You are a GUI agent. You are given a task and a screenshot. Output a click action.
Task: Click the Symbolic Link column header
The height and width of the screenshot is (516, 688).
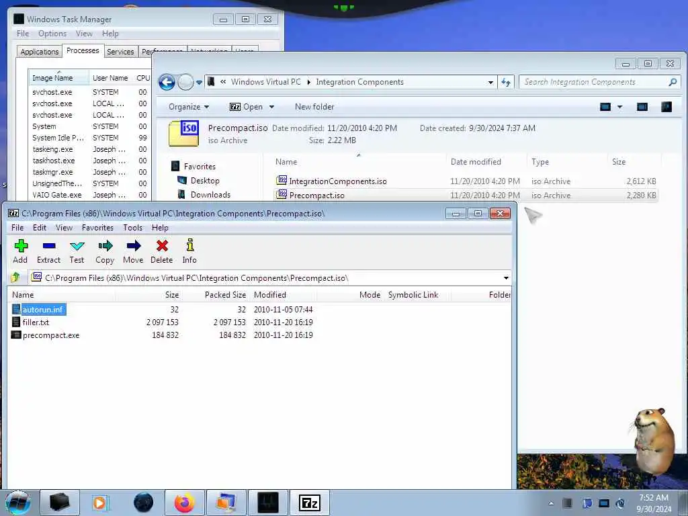point(413,295)
